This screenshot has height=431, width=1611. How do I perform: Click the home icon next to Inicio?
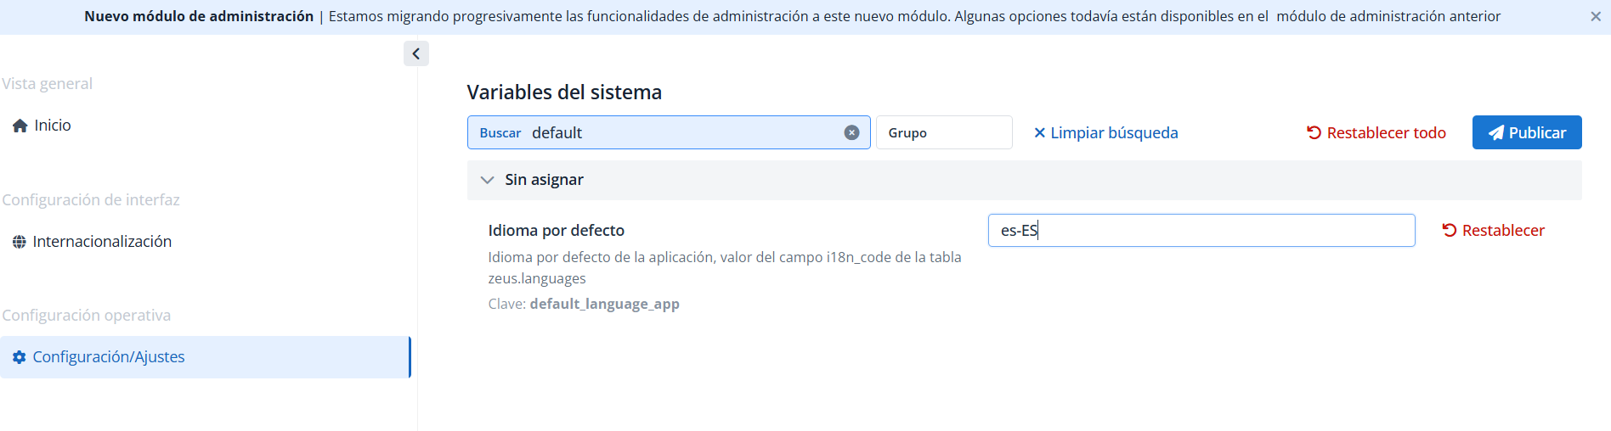point(20,126)
